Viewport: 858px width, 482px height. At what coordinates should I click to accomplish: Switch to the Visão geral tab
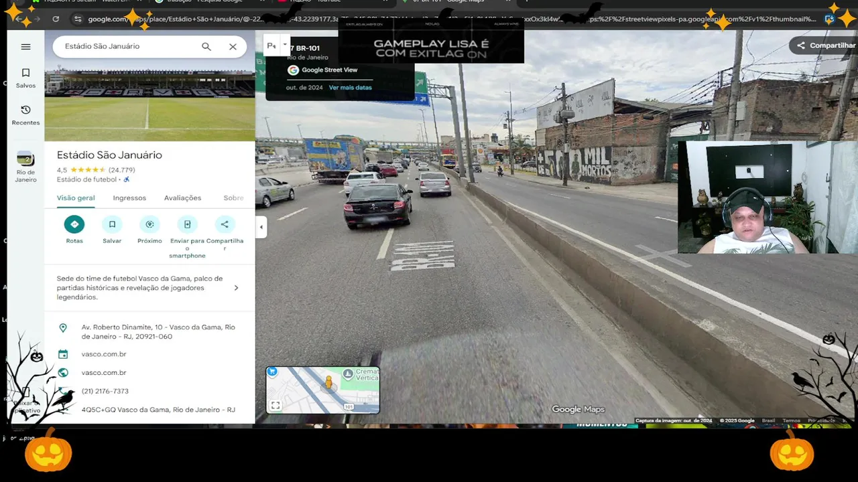pos(76,198)
